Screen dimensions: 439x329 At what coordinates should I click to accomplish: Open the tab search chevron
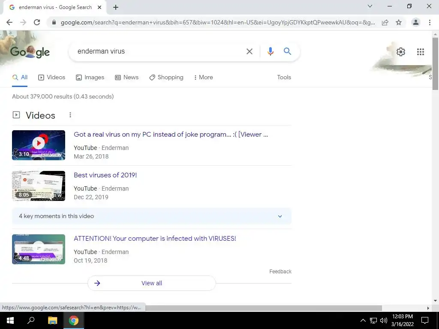(x=370, y=6)
